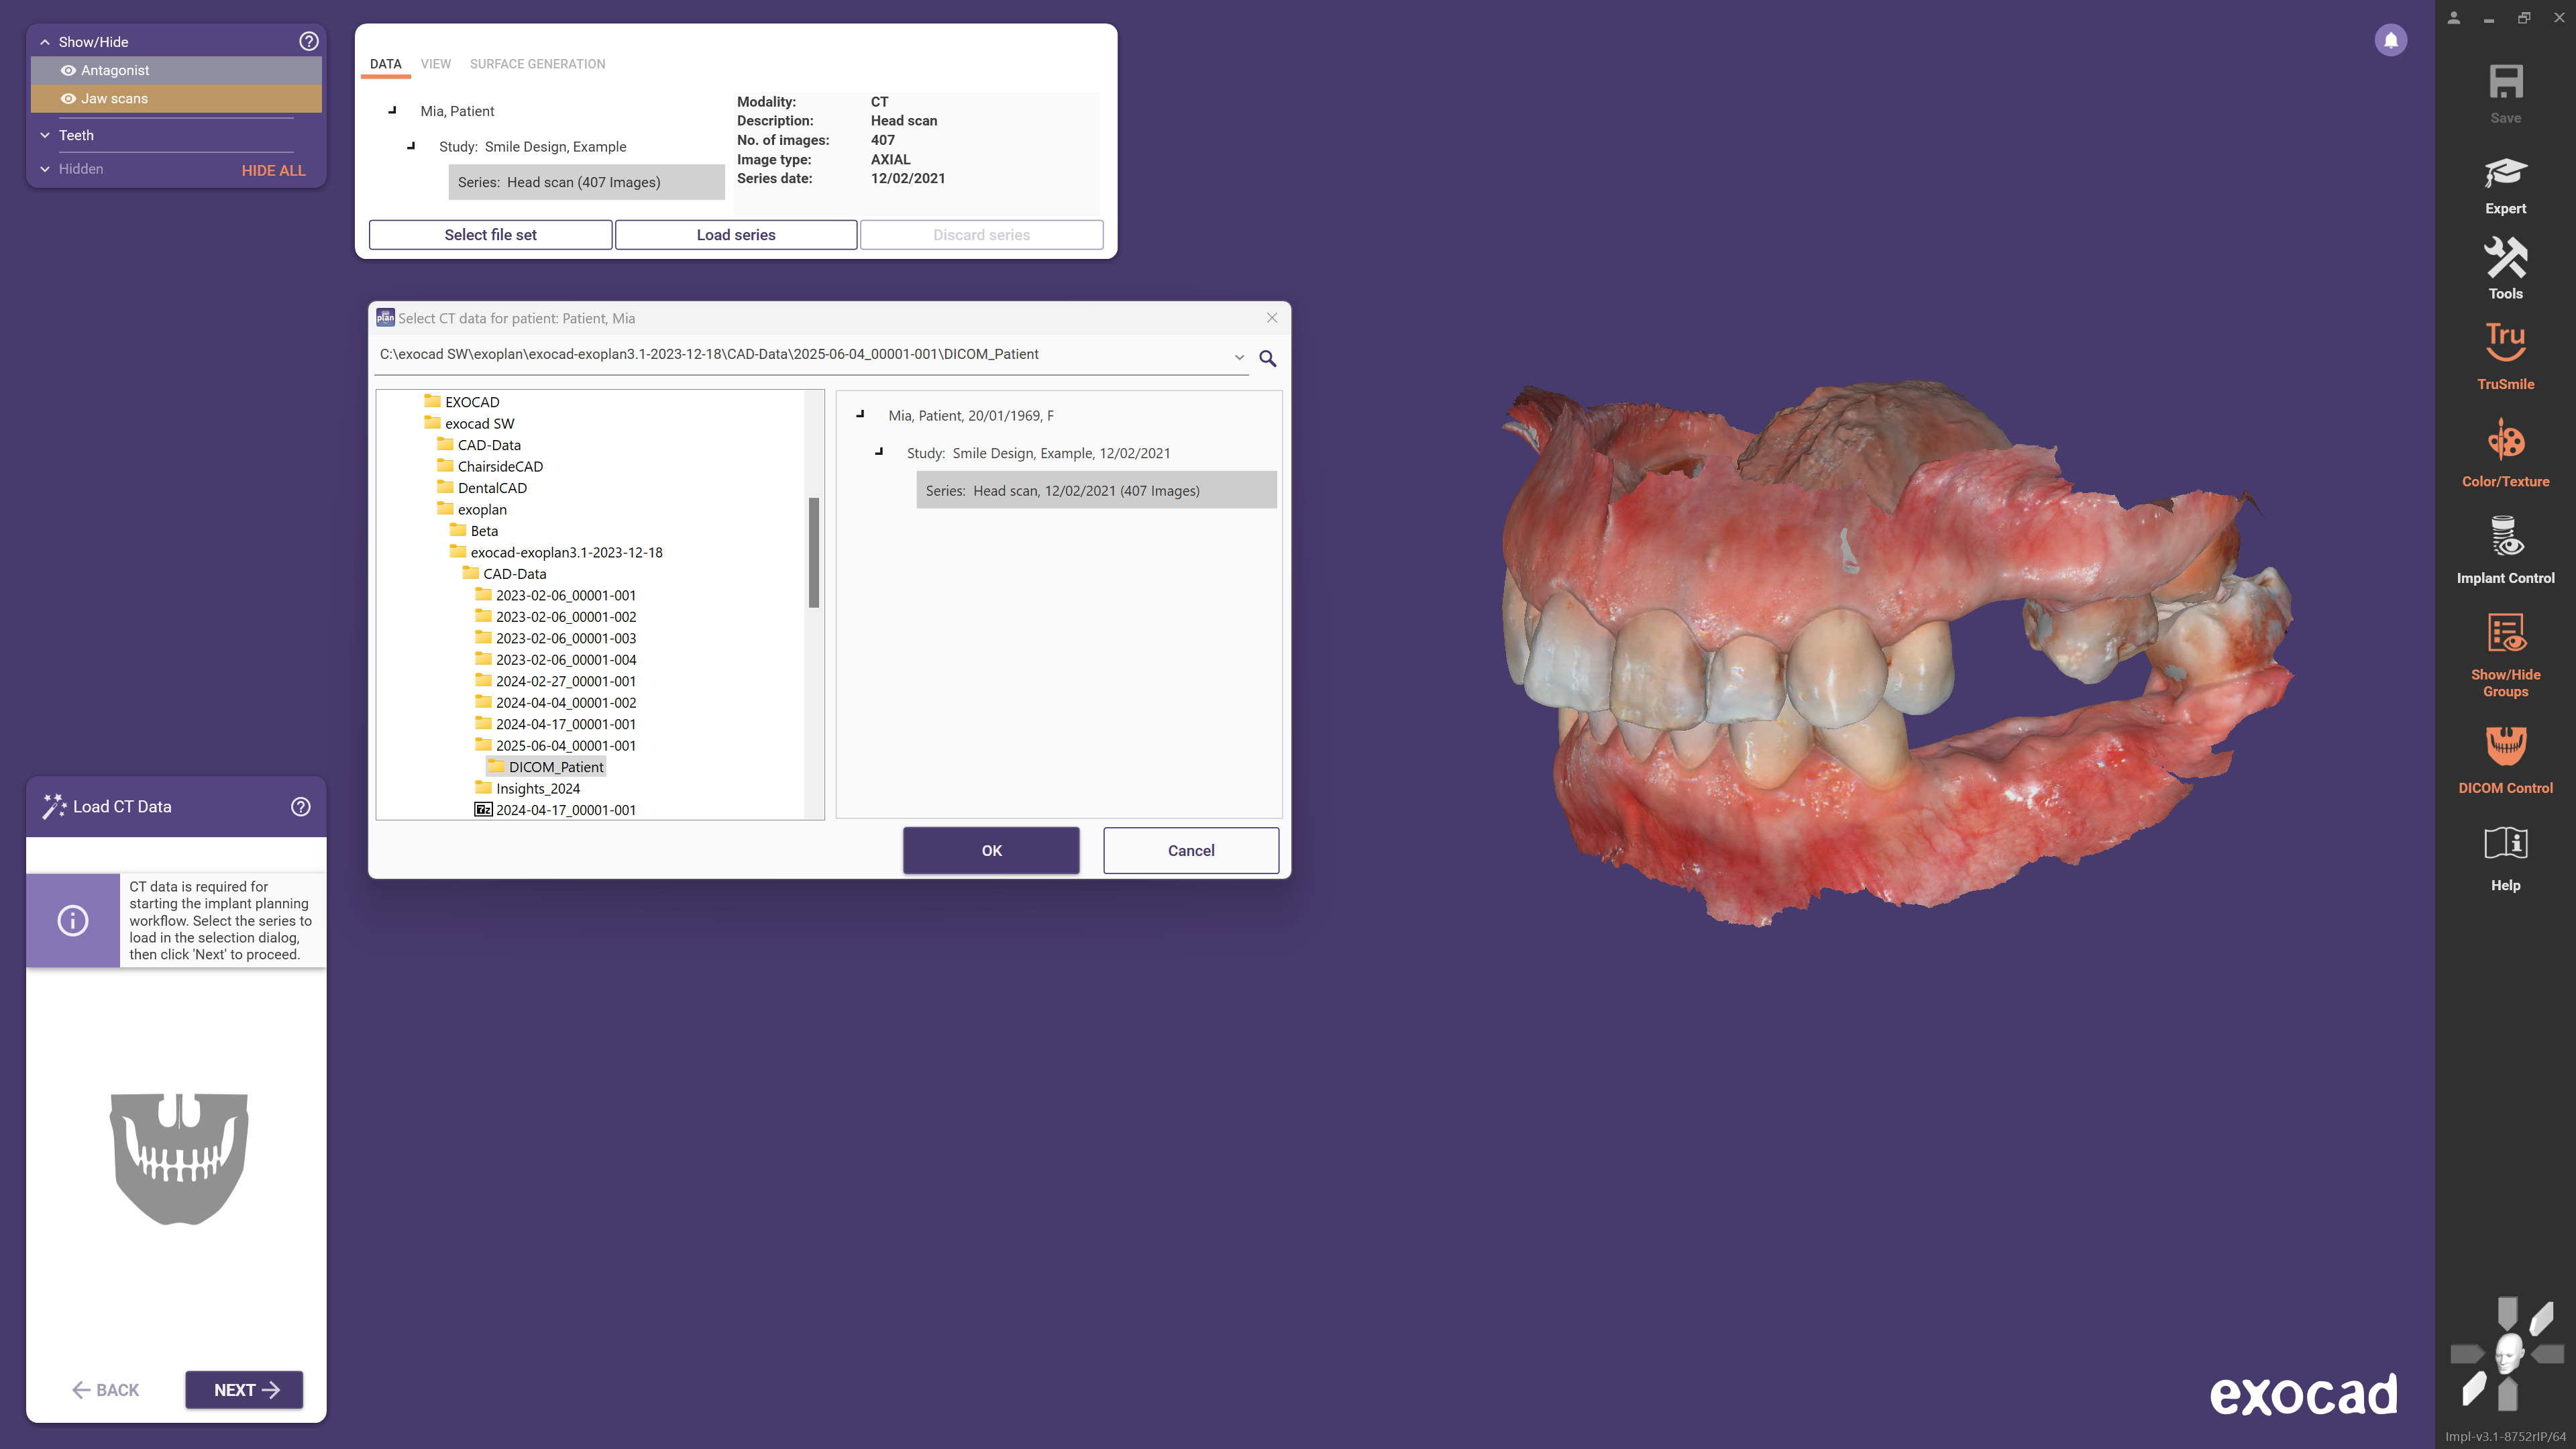Viewport: 2576px width, 1449px height.
Task: Click the folder tree scrollbar
Action: coord(813,552)
